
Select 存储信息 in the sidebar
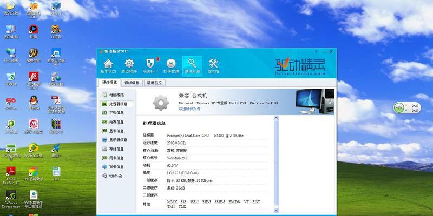click(x=116, y=149)
